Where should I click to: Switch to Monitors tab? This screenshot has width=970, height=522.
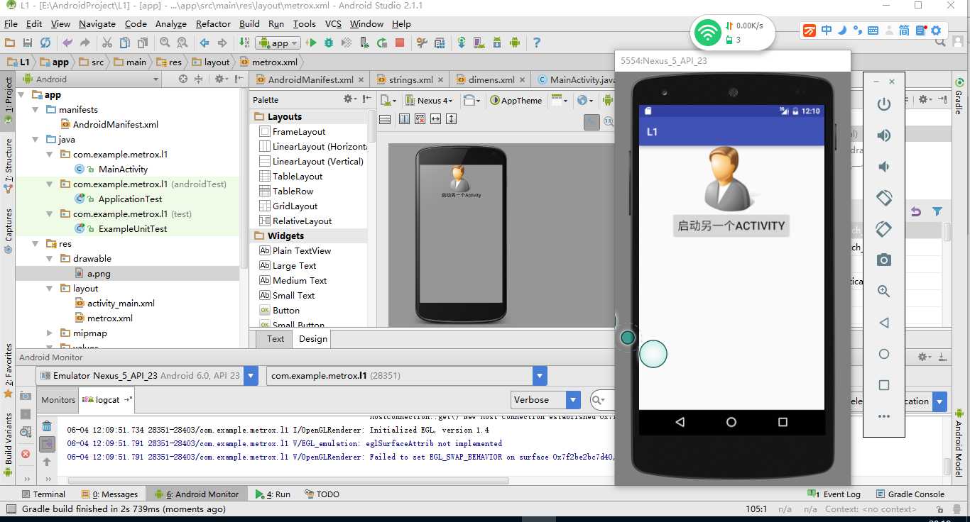click(58, 399)
